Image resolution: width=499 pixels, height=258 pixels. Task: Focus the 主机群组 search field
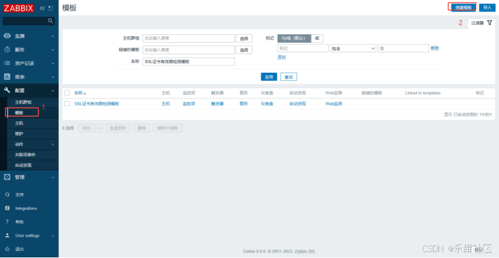189,38
